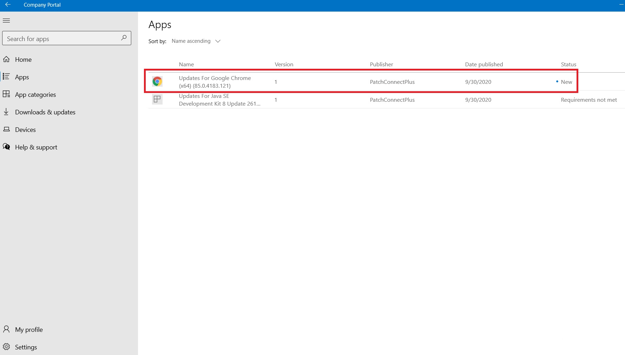Image resolution: width=625 pixels, height=355 pixels.
Task: Click the search magnifier icon
Action: (x=124, y=38)
